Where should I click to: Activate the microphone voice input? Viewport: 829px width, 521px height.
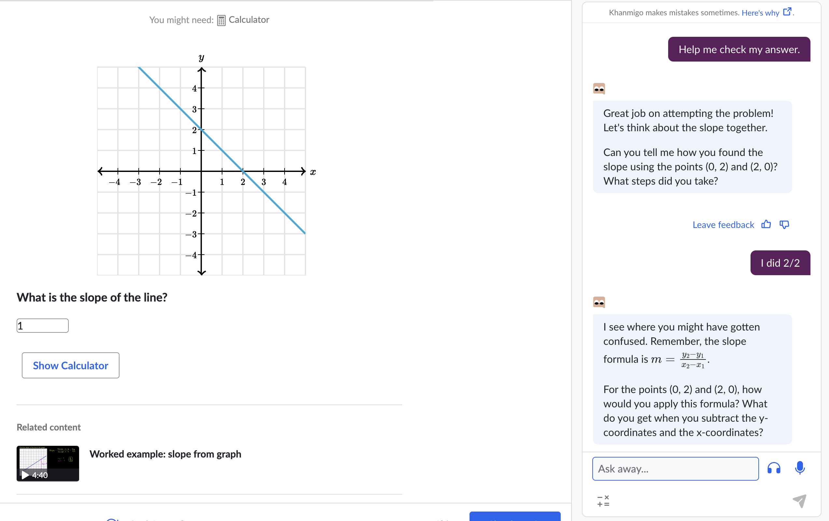click(x=800, y=468)
